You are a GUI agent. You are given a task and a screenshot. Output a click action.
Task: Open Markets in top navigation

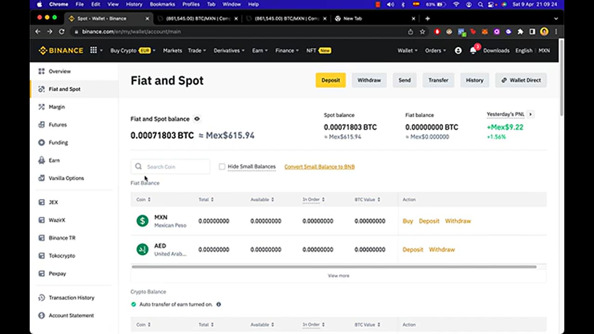[172, 50]
